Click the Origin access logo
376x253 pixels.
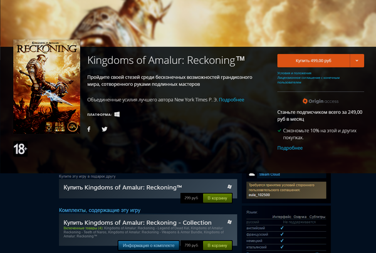(x=320, y=101)
